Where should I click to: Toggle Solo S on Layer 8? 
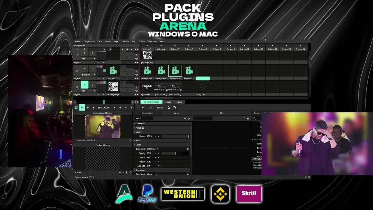(x=92, y=85)
